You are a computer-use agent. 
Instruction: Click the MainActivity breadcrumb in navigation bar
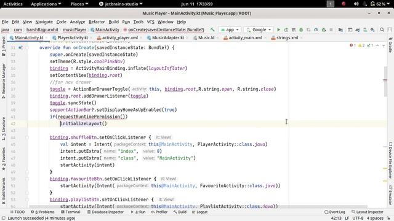click(105, 29)
